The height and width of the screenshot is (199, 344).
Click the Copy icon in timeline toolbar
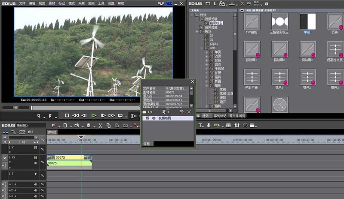[108, 125]
